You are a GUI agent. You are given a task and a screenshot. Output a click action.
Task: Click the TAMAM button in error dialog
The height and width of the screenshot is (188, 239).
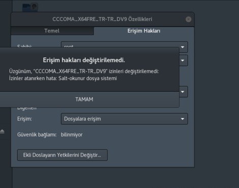click(84, 99)
